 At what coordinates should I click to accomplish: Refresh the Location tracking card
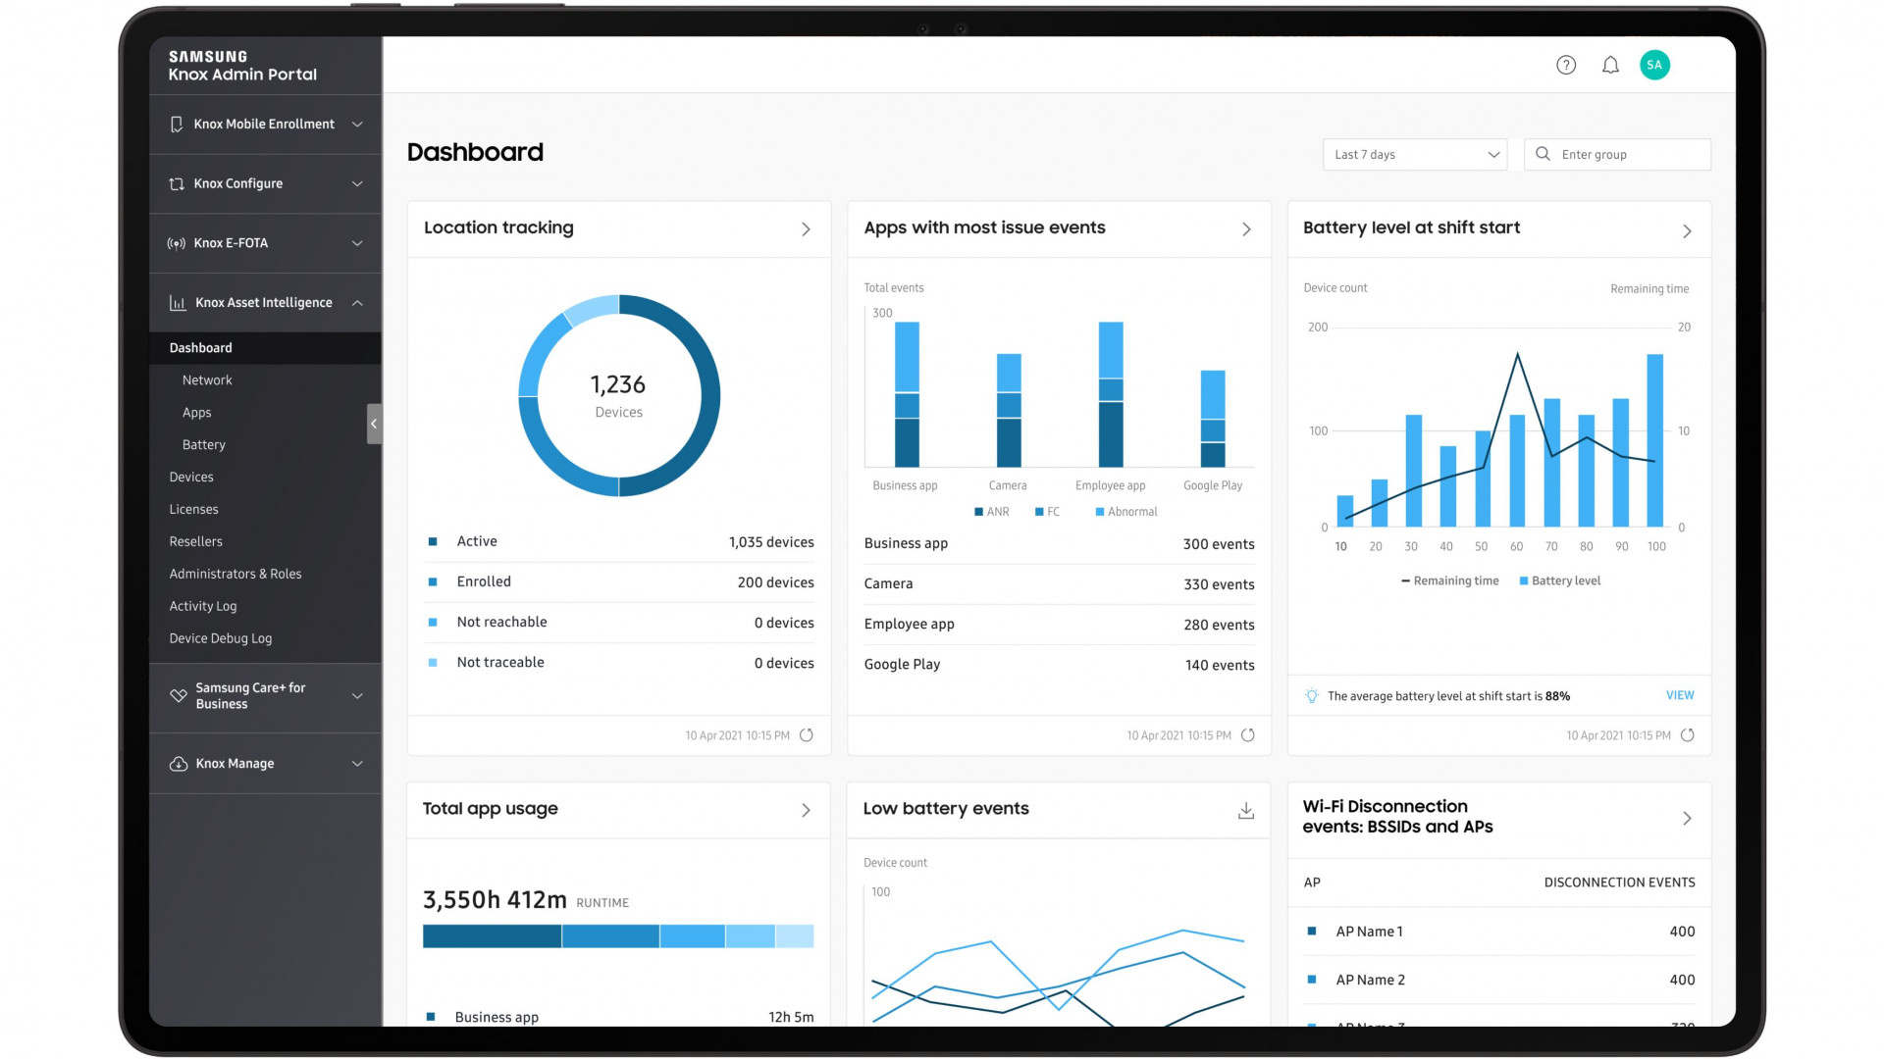pos(806,735)
